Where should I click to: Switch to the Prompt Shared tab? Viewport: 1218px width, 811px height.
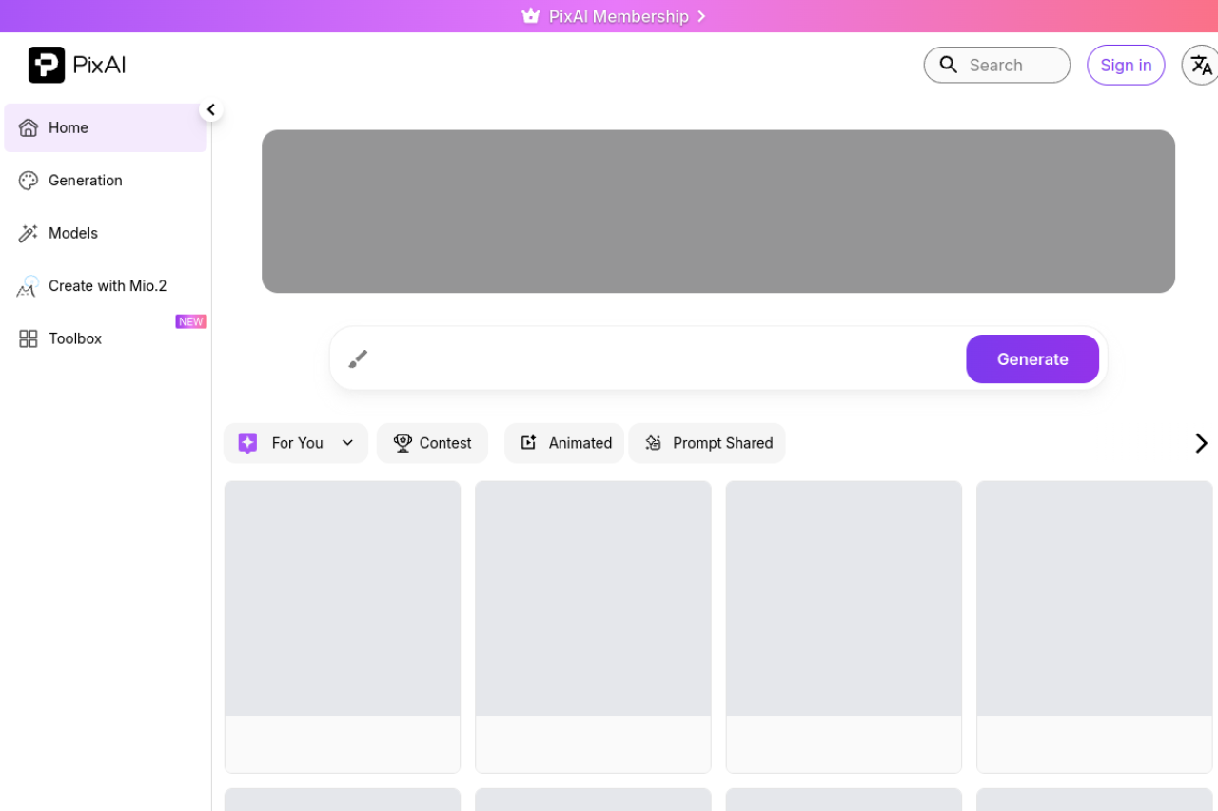[707, 443]
